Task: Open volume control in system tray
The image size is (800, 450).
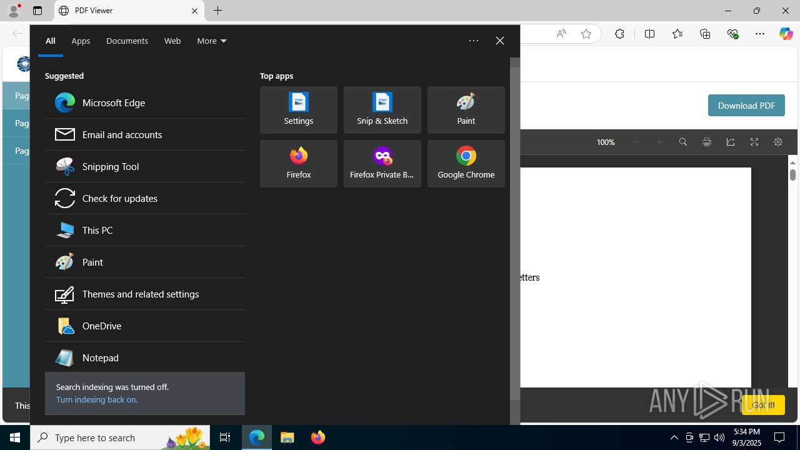Action: pos(719,437)
